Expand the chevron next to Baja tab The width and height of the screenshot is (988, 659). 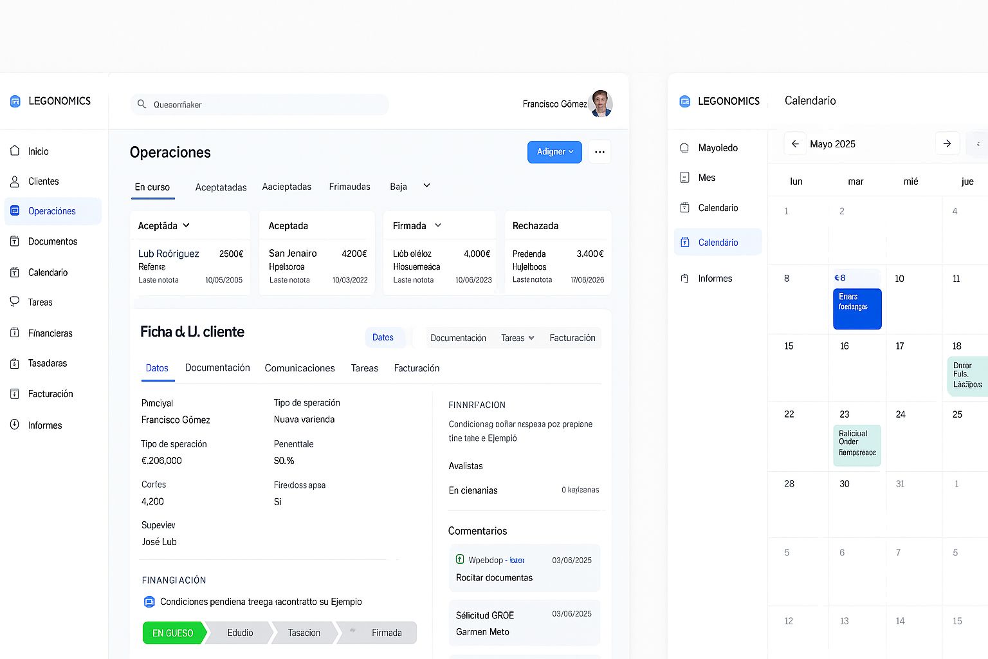(426, 186)
